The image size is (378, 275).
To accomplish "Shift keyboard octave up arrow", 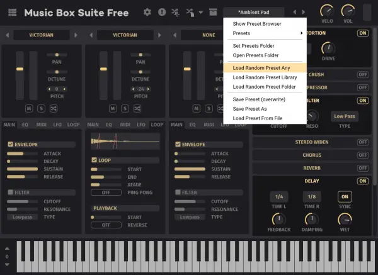I will point(7,249).
